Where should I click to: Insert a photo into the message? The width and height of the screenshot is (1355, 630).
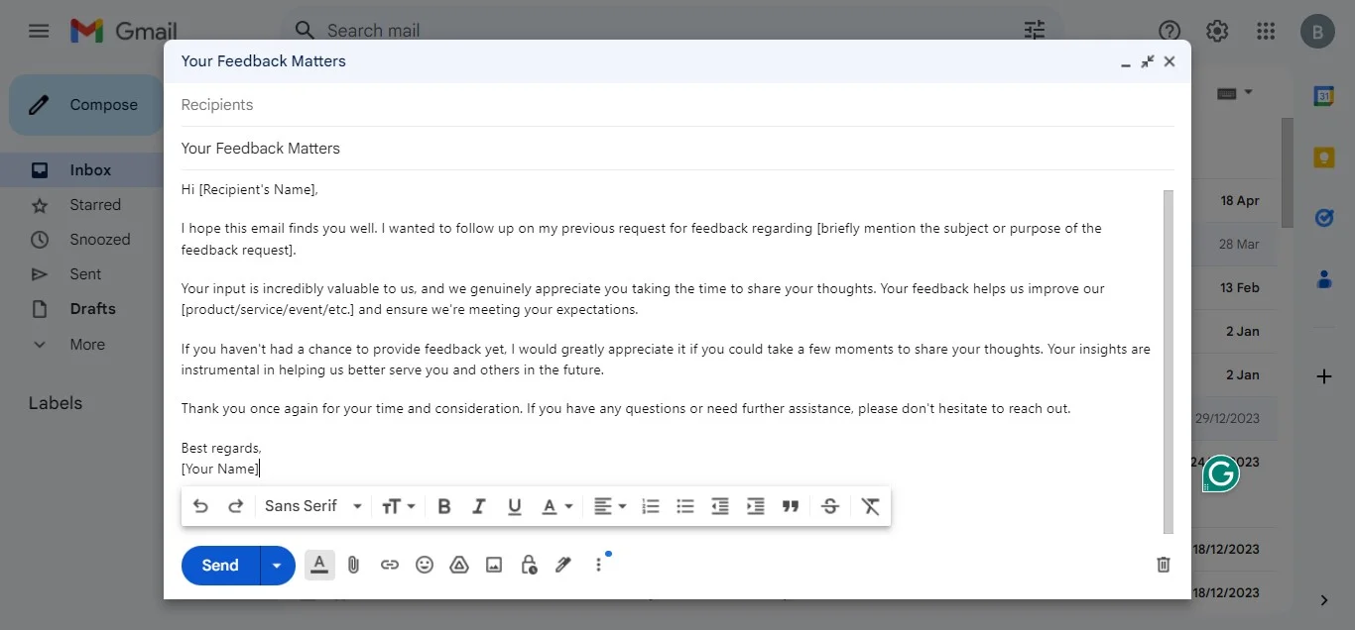coord(493,565)
